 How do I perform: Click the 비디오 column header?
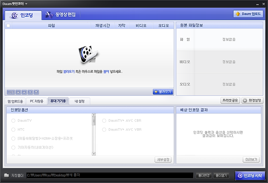pos(141,26)
